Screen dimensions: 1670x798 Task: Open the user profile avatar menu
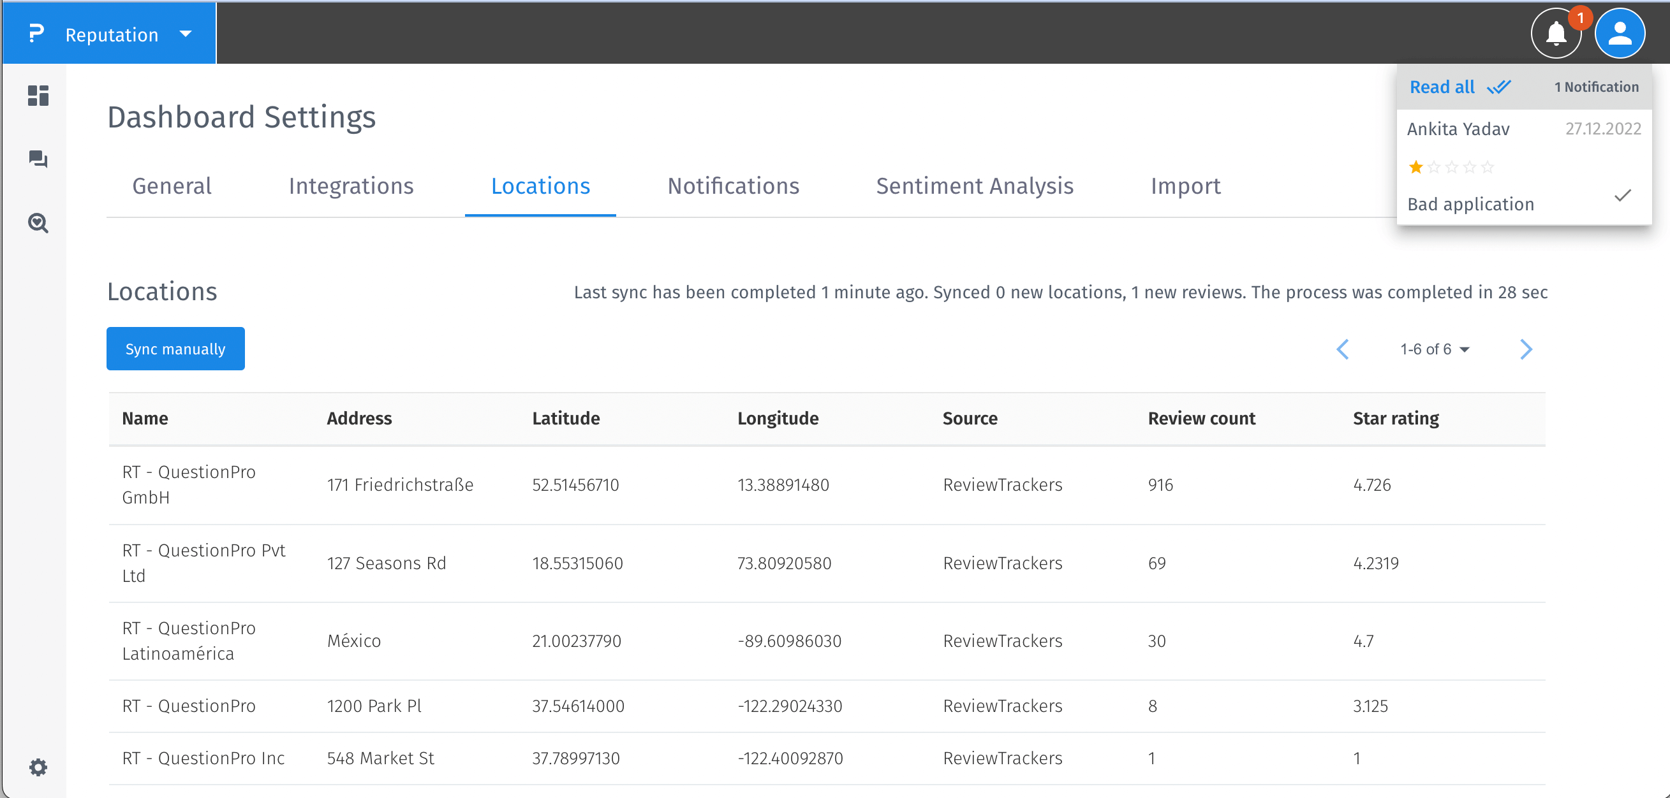tap(1620, 34)
